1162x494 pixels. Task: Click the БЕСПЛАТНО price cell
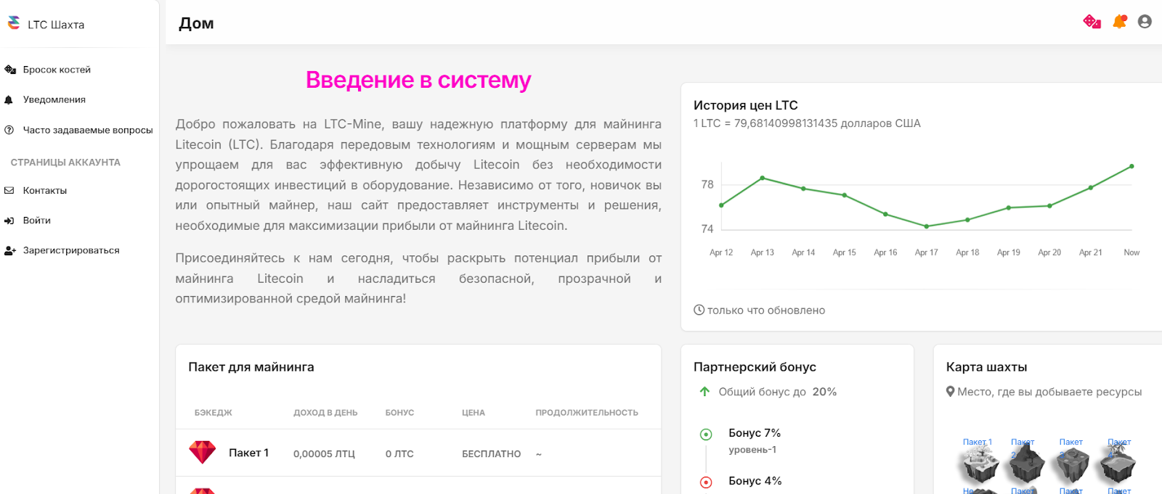tap(492, 454)
